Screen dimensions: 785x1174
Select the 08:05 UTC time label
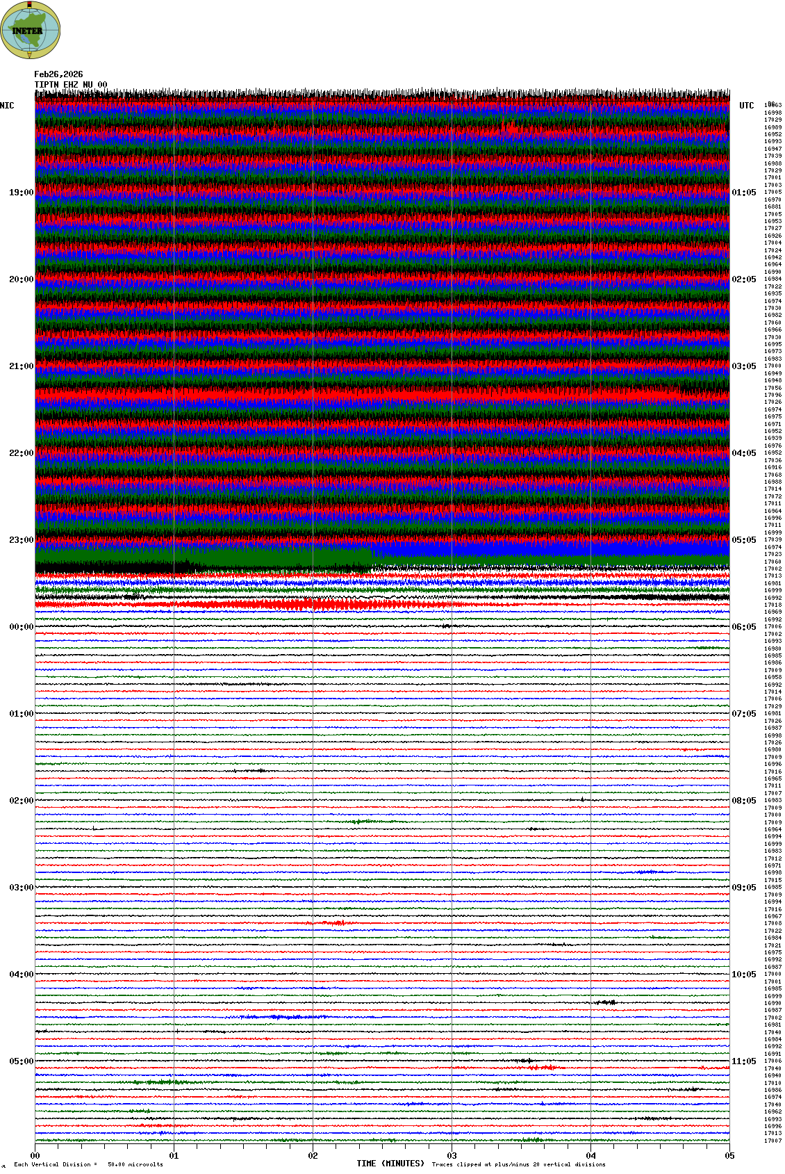click(x=743, y=801)
